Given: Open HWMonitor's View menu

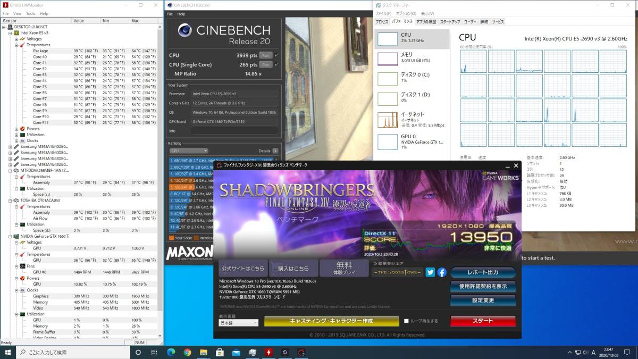Looking at the screenshot, I should pos(17,13).
